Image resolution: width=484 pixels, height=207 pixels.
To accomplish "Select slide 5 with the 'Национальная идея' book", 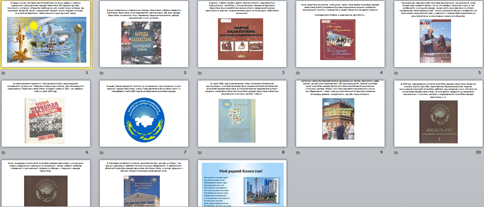I will tap(438, 34).
